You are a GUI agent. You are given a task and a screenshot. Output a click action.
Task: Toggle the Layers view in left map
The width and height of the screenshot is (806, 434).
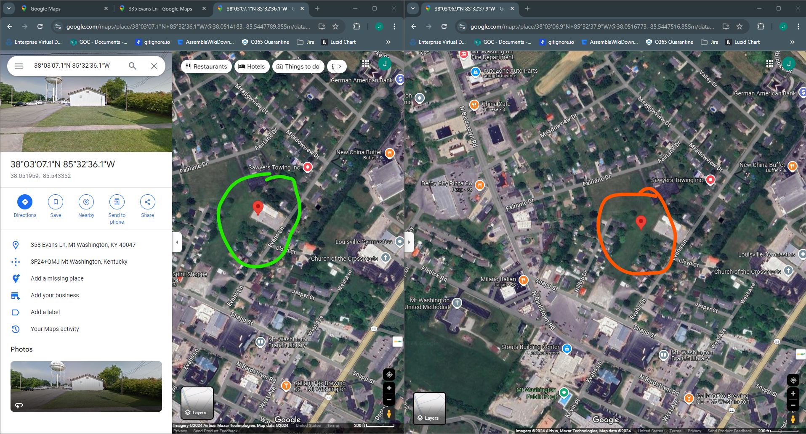[197, 403]
